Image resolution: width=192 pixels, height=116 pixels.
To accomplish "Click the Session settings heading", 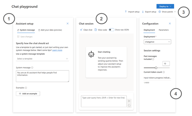I will [152, 51].
